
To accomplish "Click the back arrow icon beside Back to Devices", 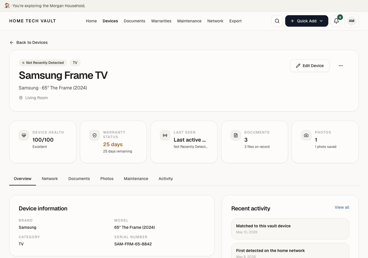I will tap(11, 42).
